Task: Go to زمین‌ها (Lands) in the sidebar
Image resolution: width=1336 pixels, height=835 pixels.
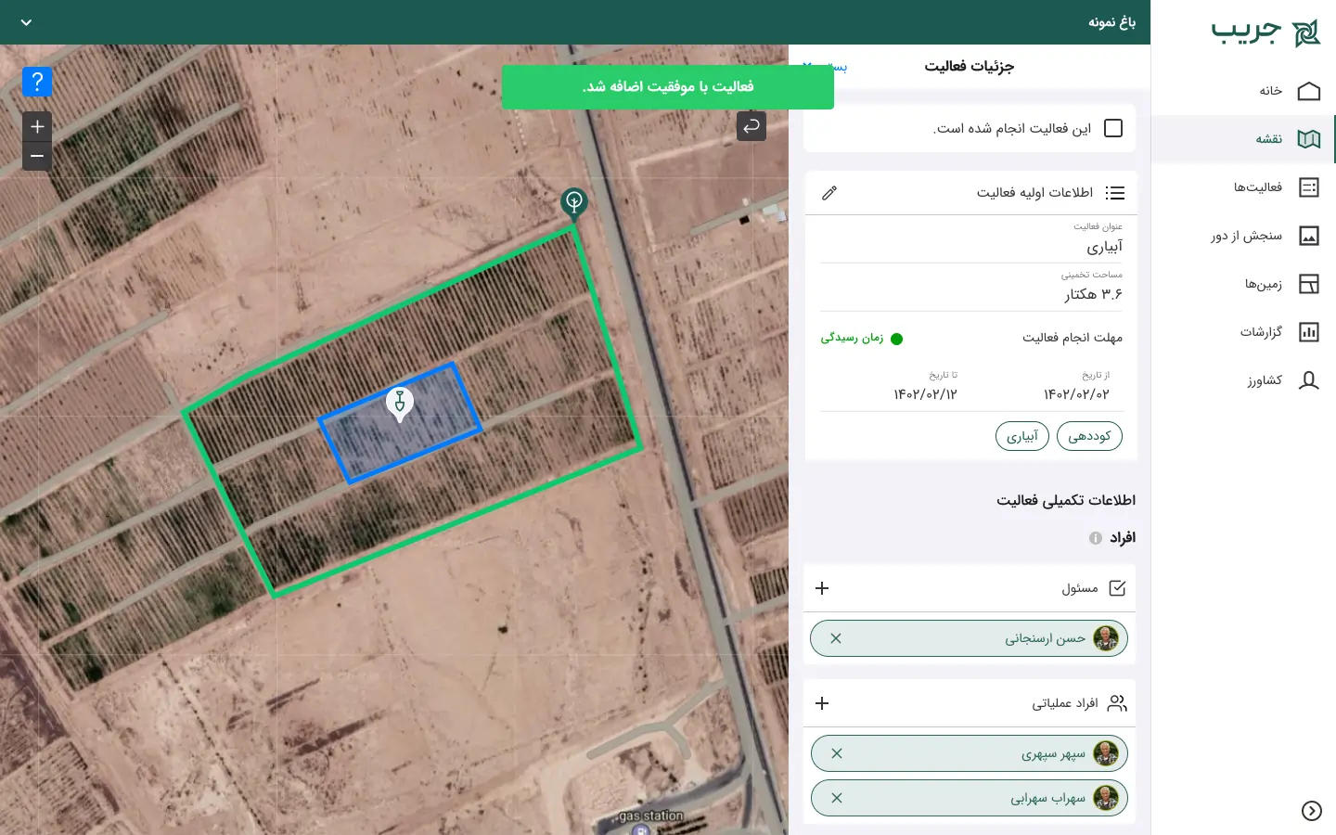Action: click(x=1243, y=284)
